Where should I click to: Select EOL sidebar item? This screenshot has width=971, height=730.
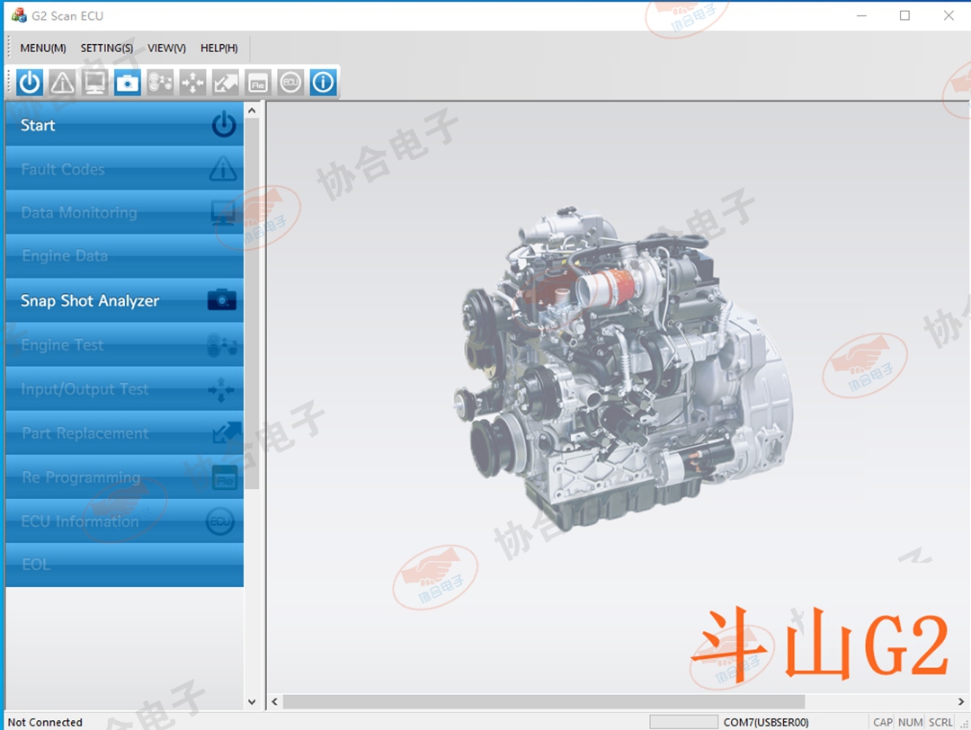[x=124, y=565]
